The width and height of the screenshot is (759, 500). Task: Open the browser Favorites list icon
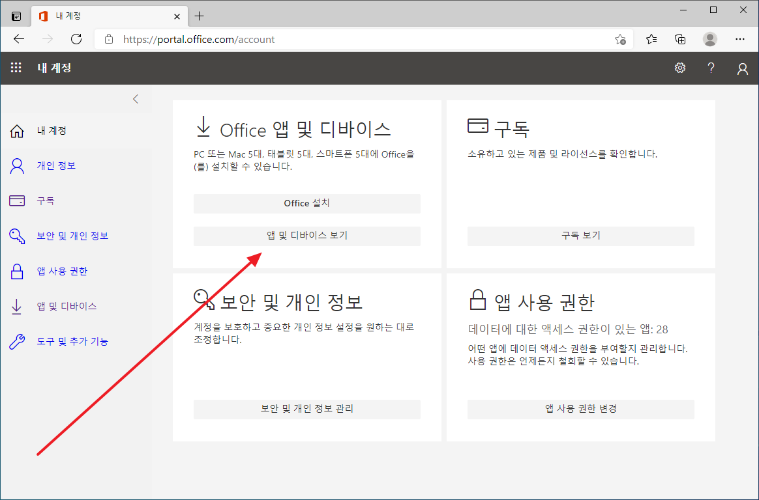(651, 39)
